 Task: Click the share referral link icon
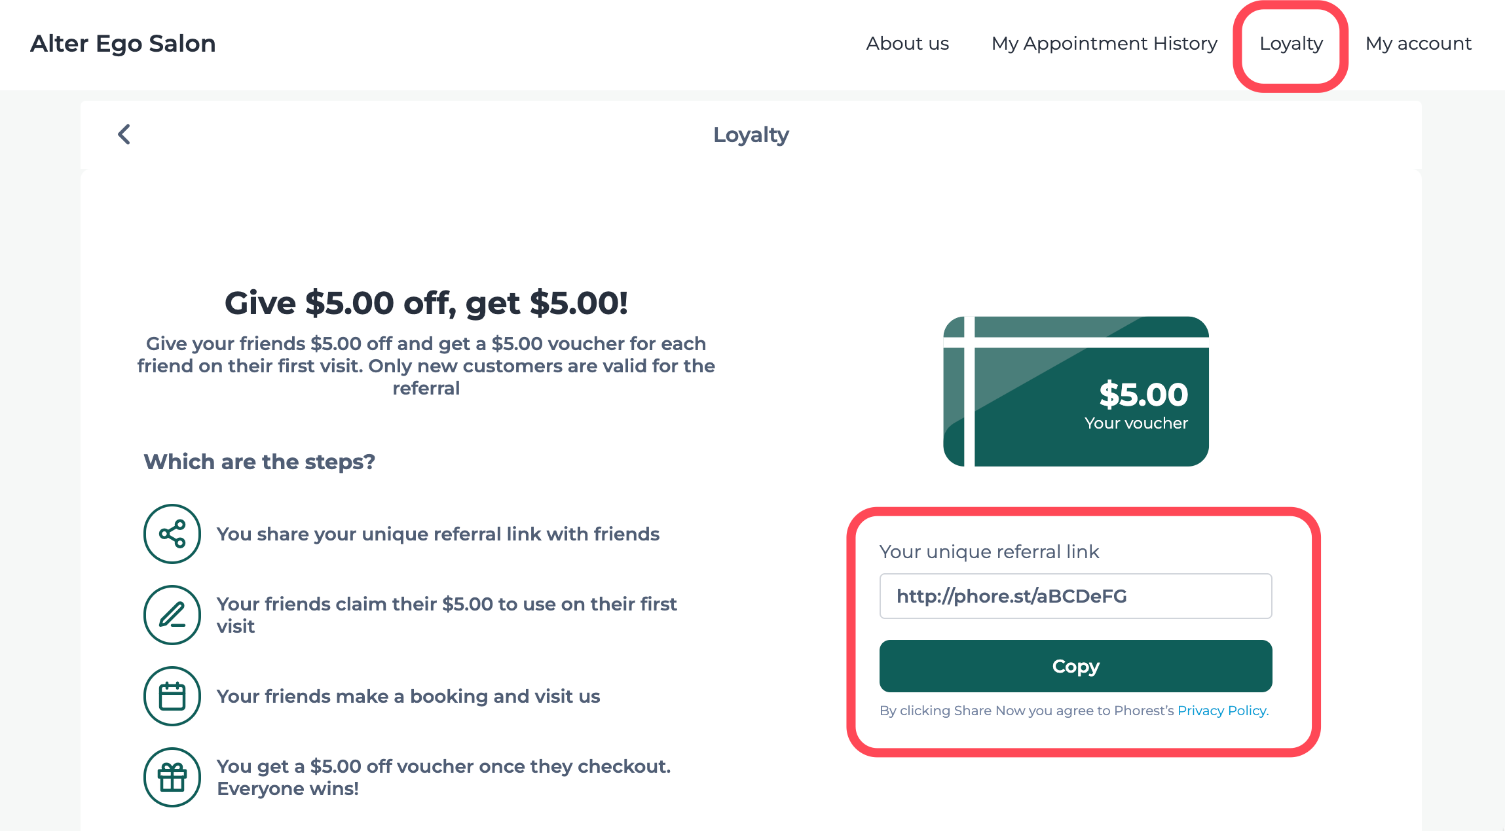coord(172,534)
